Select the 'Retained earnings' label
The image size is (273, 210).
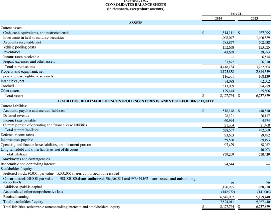coord(17,197)
